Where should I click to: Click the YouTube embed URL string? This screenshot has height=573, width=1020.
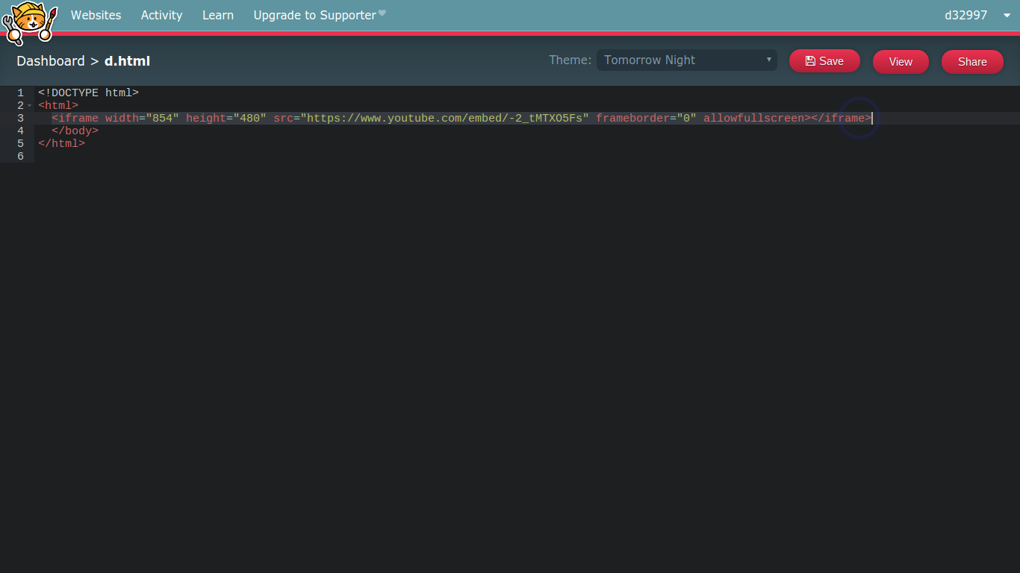445,119
